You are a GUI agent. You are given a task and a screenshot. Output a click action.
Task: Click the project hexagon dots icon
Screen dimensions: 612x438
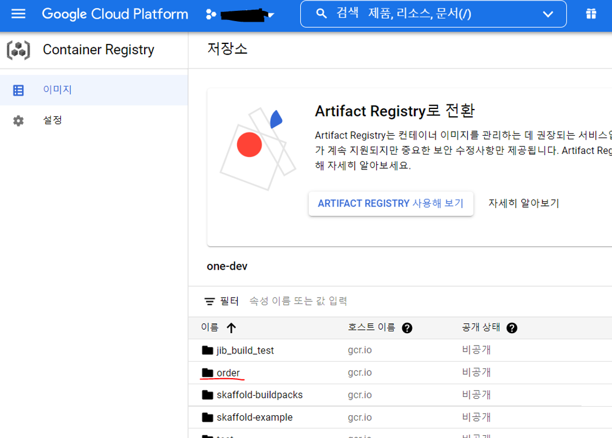211,14
